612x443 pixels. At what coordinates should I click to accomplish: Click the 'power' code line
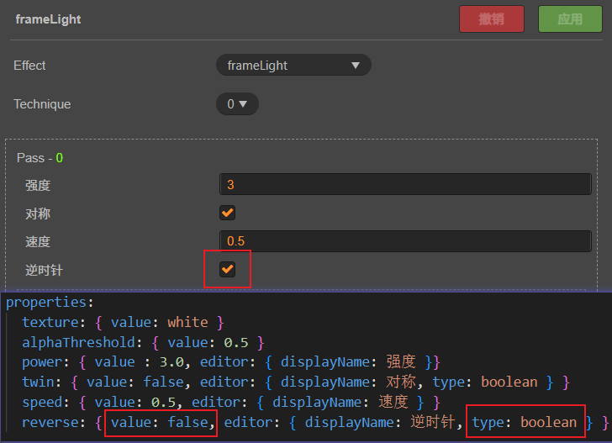231,362
